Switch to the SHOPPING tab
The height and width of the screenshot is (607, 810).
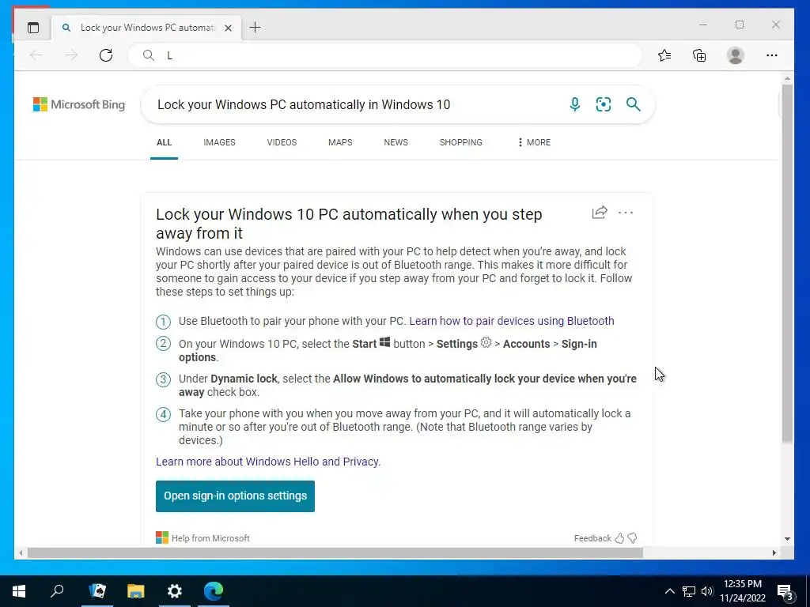(x=461, y=142)
